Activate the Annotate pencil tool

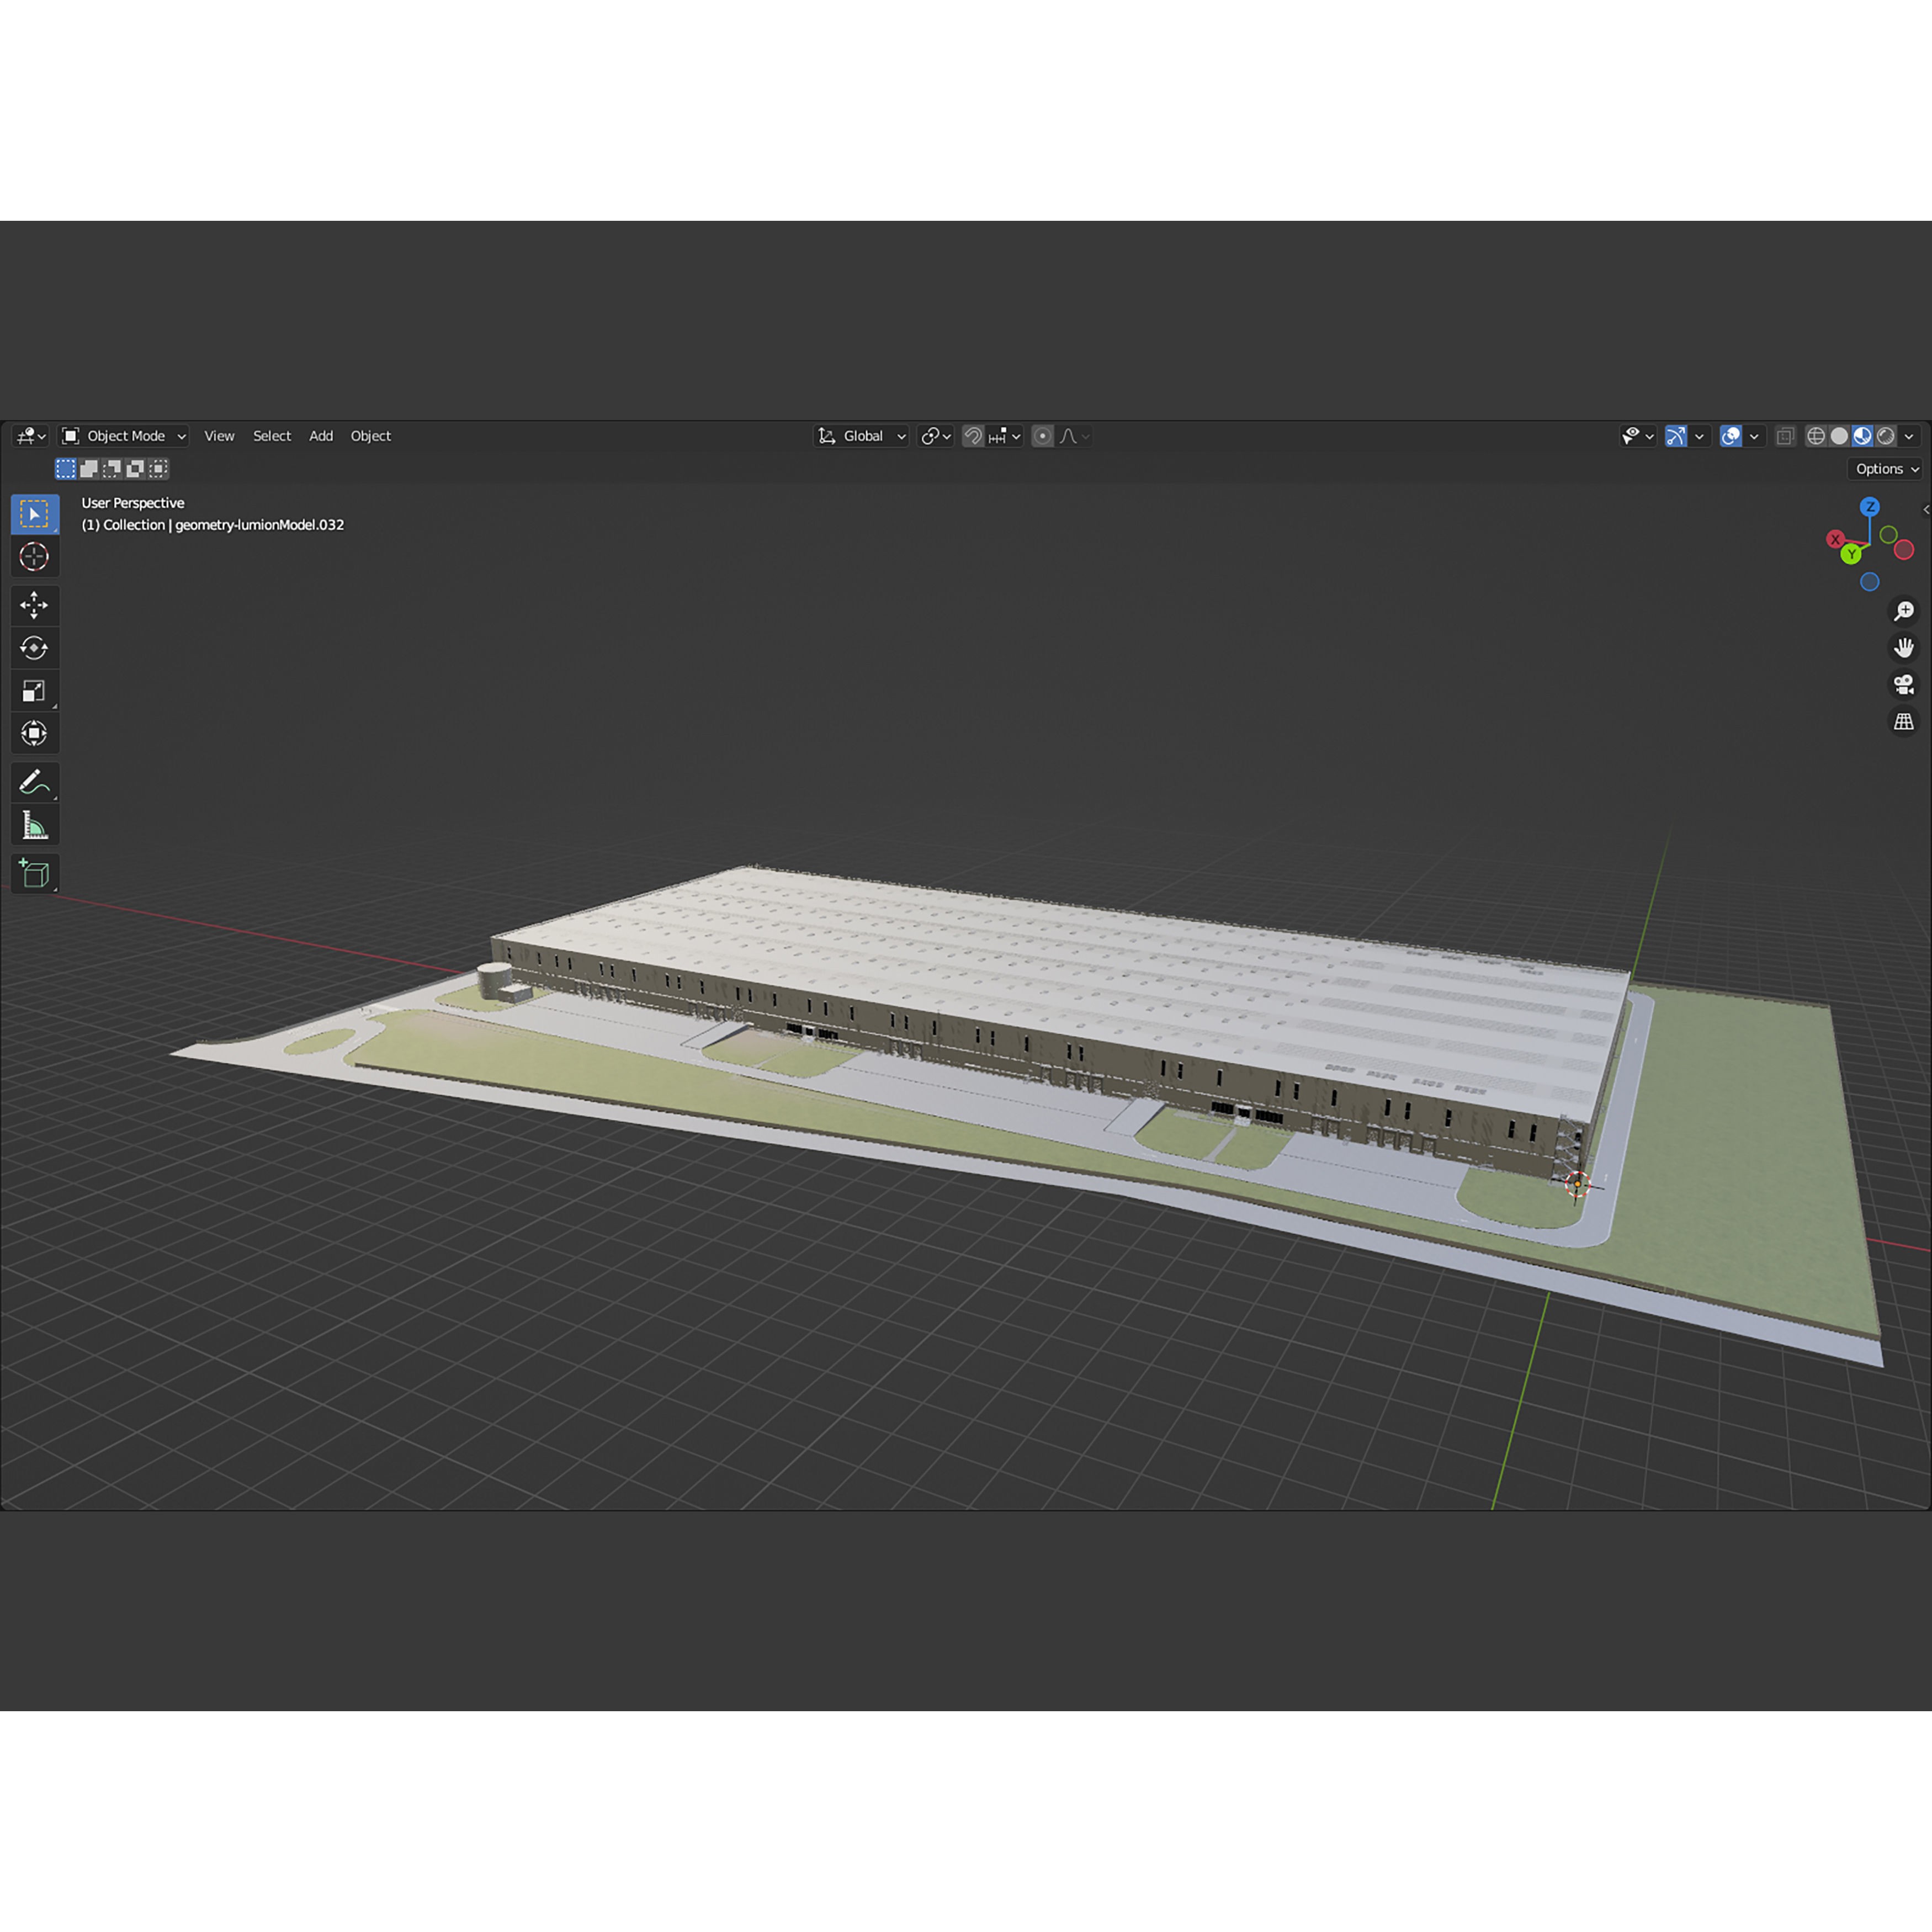point(34,782)
